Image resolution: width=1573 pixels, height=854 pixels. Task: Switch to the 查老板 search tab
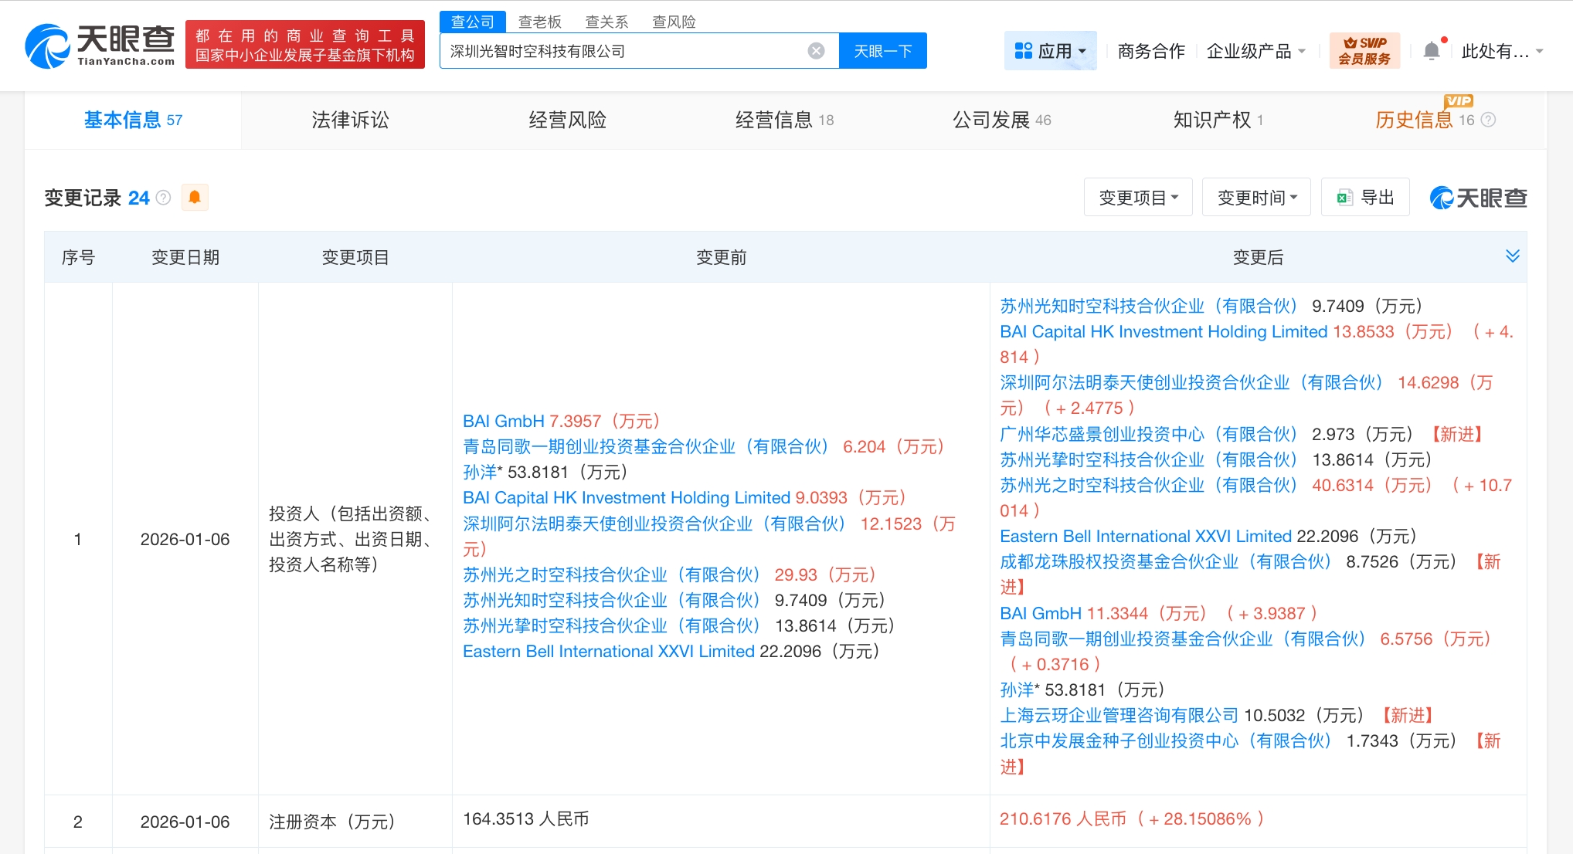pyautogui.click(x=539, y=22)
